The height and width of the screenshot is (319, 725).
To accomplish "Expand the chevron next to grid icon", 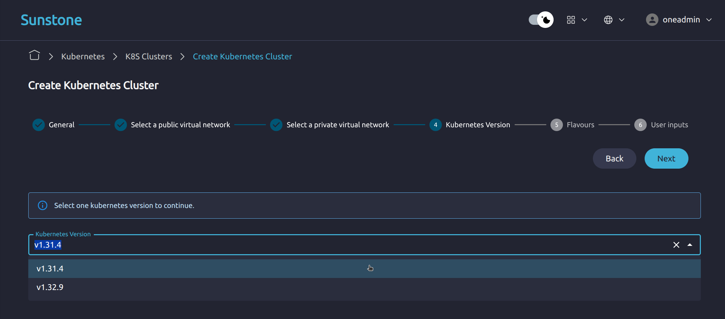I will (584, 20).
